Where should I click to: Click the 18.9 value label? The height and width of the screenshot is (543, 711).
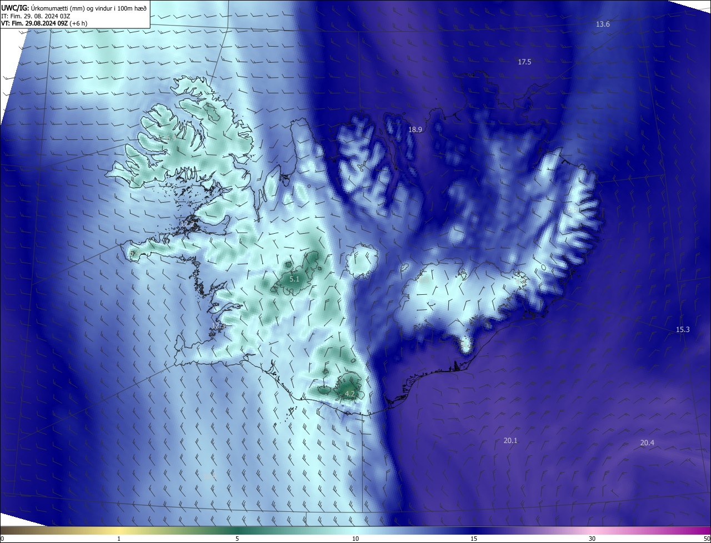click(x=415, y=129)
